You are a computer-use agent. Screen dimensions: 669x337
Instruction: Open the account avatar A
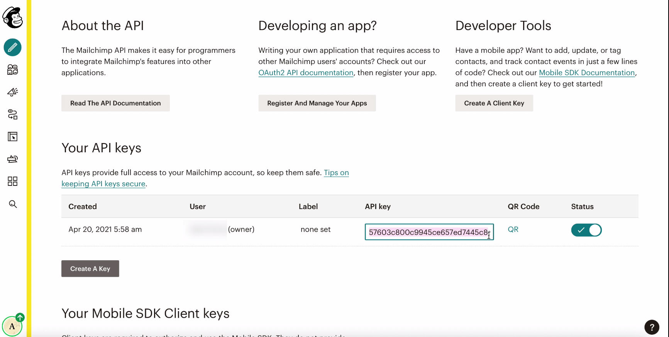click(x=12, y=326)
